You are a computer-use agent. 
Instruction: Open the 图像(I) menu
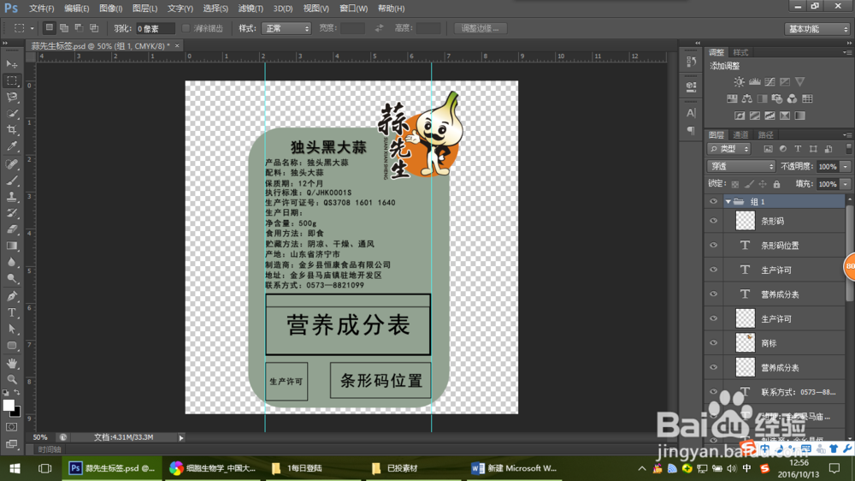pos(110,9)
